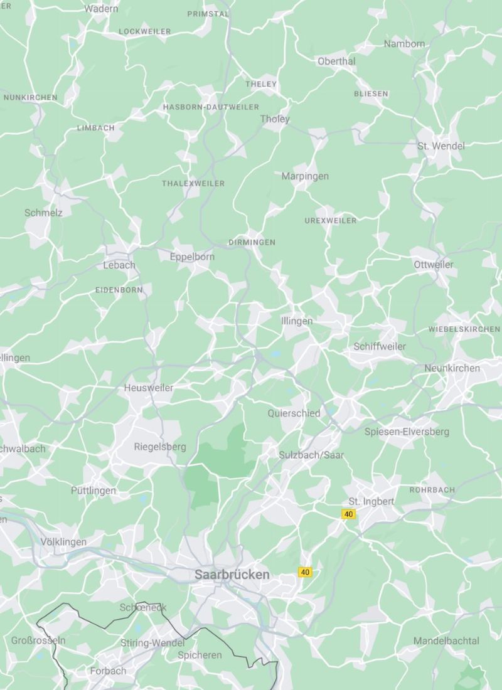Click the Ottweiler town label
Image resolution: width=502 pixels, height=690 pixels.
coord(434,265)
